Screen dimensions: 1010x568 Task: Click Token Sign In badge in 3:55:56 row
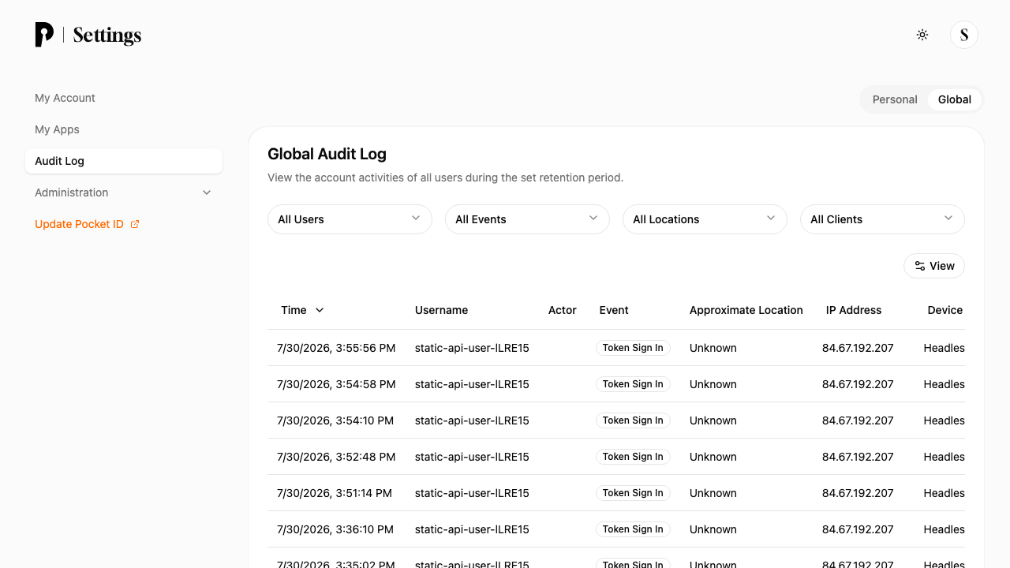tap(633, 348)
